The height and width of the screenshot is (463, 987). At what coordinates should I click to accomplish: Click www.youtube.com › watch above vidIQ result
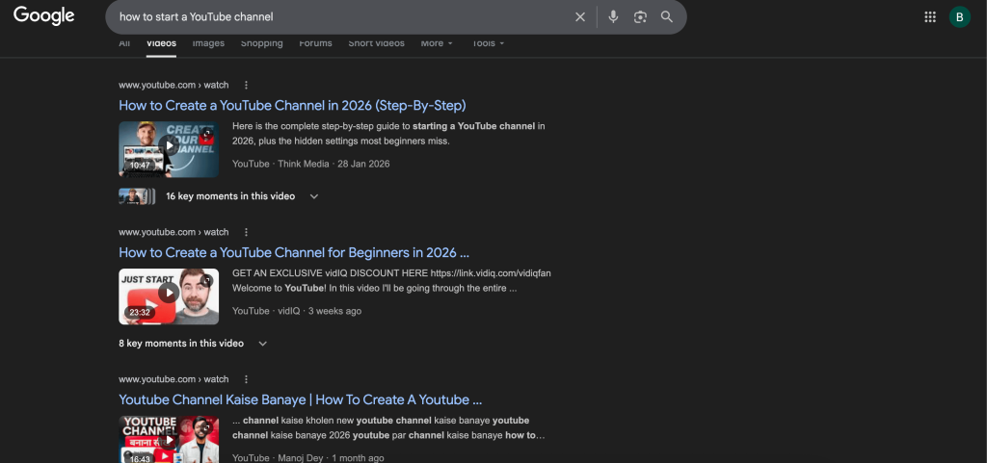point(173,232)
